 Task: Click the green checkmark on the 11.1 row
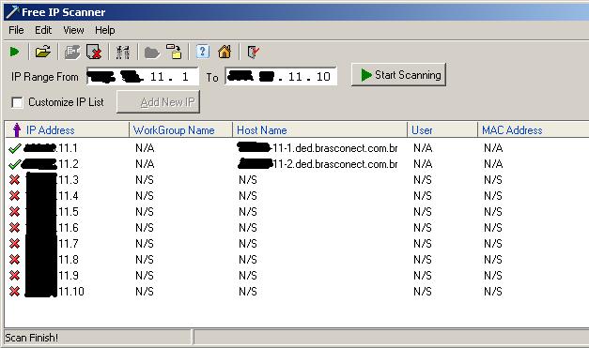point(15,148)
